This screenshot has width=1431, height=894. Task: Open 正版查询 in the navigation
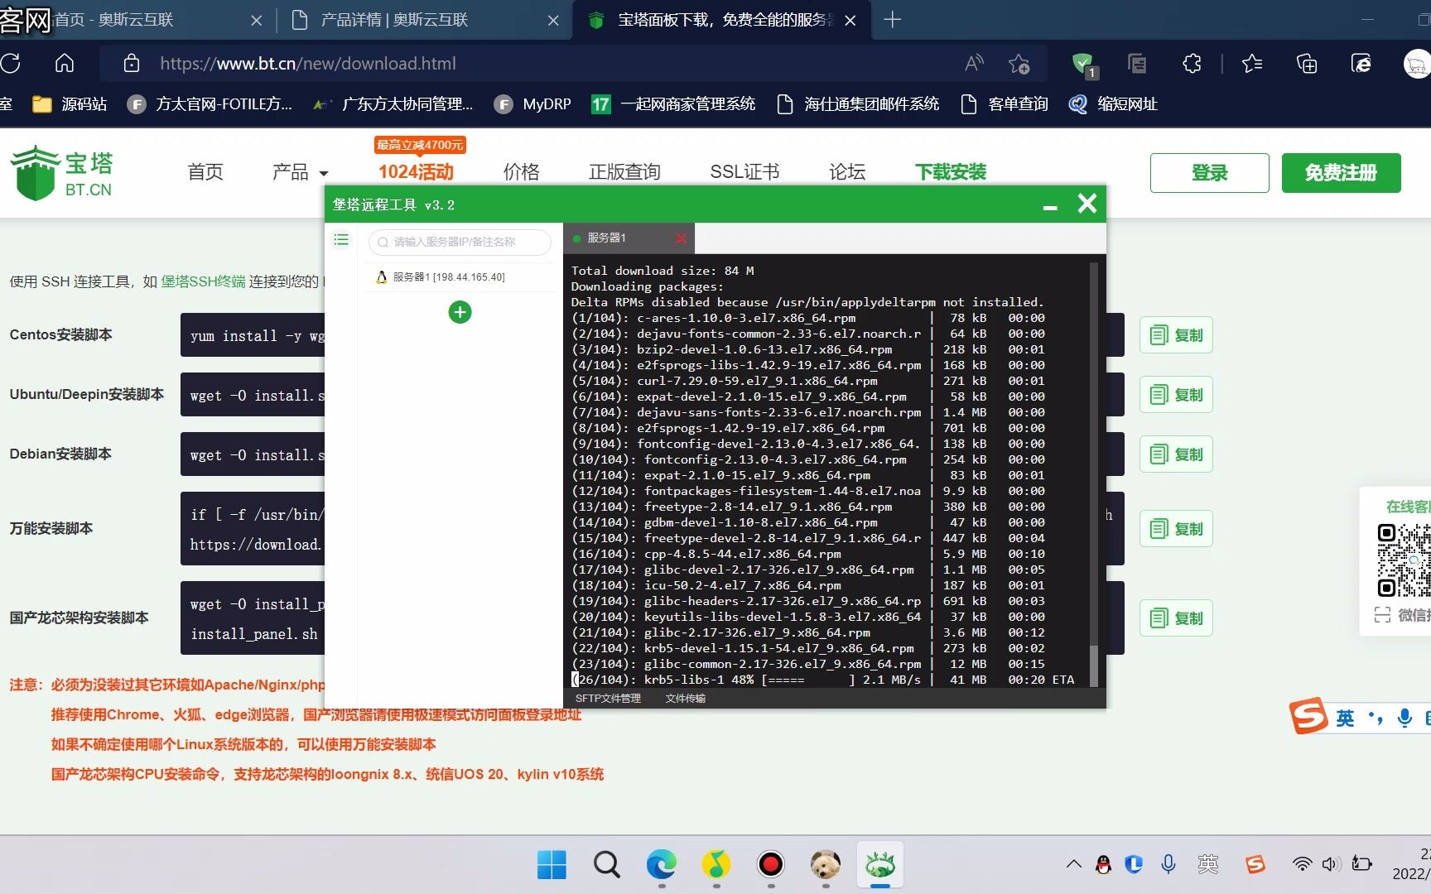pyautogui.click(x=624, y=172)
